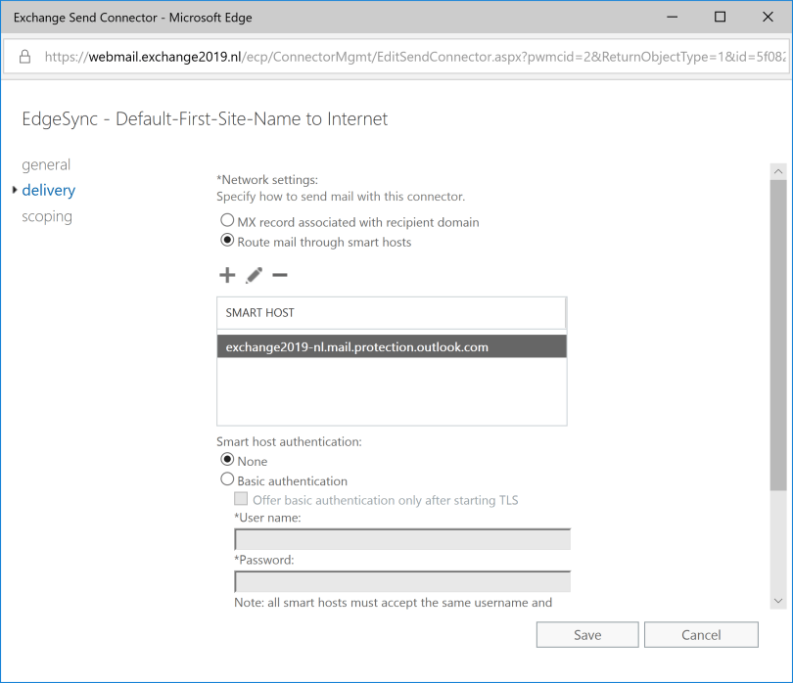Cancel editing the send connector

pos(701,634)
